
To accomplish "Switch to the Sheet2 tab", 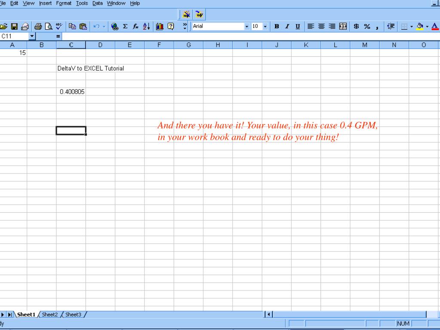I will pos(50,315).
